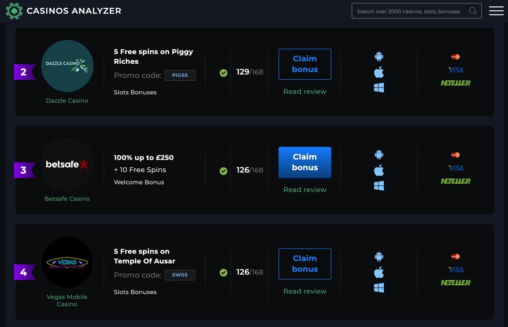Click the Vegas Mobile Casino round logo
Viewport: 508px width, 327px height.
point(67,262)
